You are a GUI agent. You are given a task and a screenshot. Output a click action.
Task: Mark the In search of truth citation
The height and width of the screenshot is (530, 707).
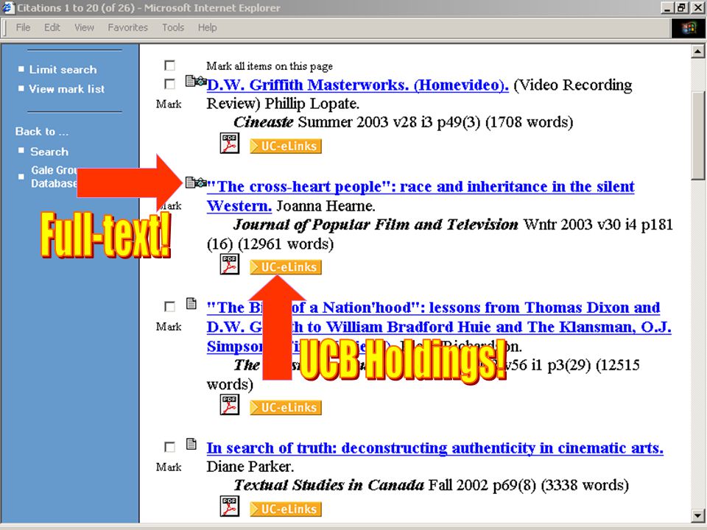click(169, 447)
